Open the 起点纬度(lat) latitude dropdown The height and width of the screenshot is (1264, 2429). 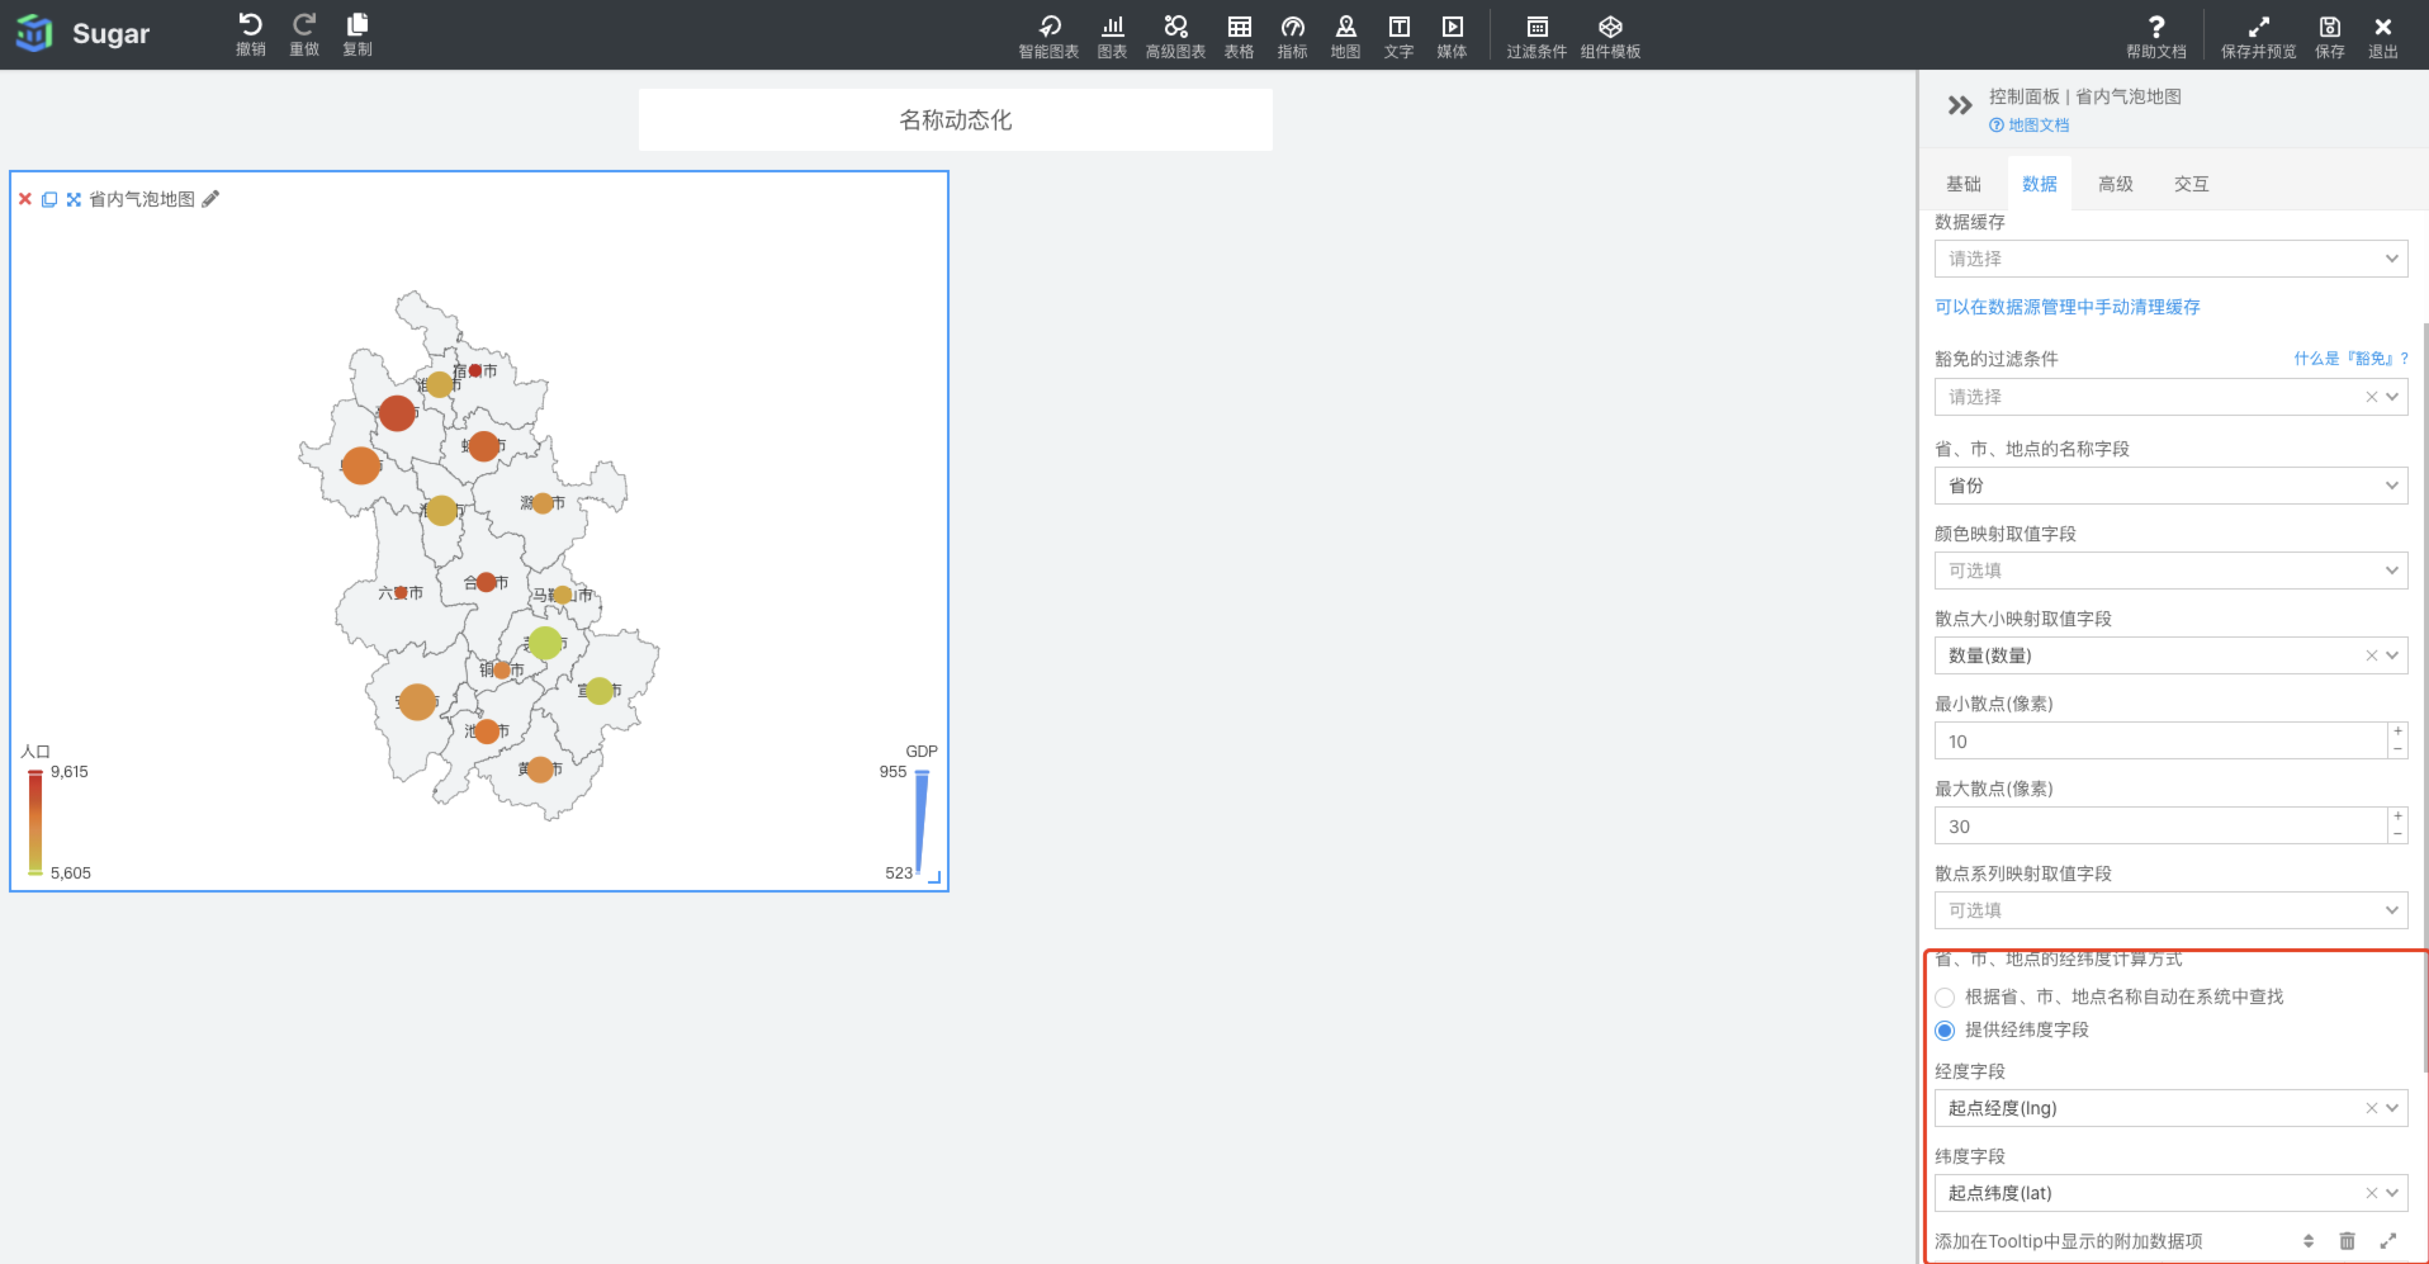2170,1193
